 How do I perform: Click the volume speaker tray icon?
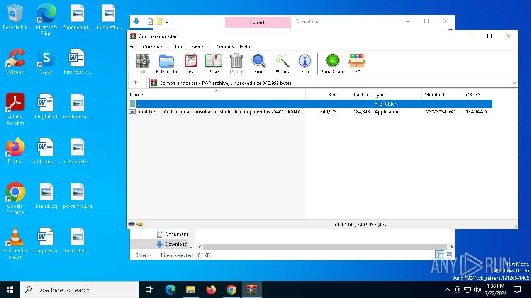click(x=477, y=290)
